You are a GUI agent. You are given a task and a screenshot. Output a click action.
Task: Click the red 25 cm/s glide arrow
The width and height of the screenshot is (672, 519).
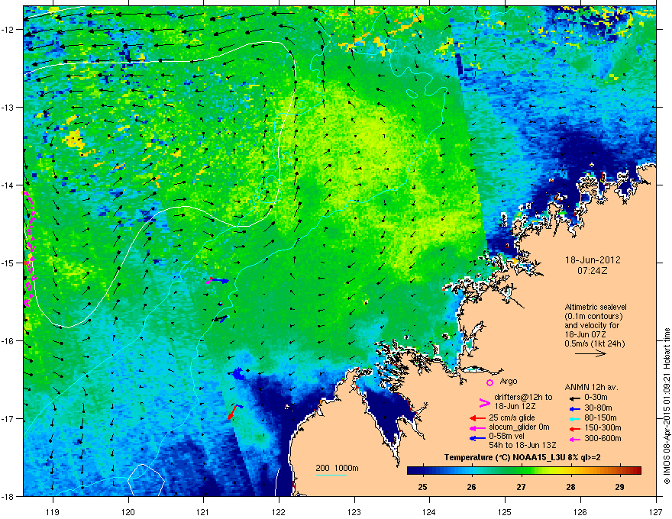pyautogui.click(x=477, y=418)
